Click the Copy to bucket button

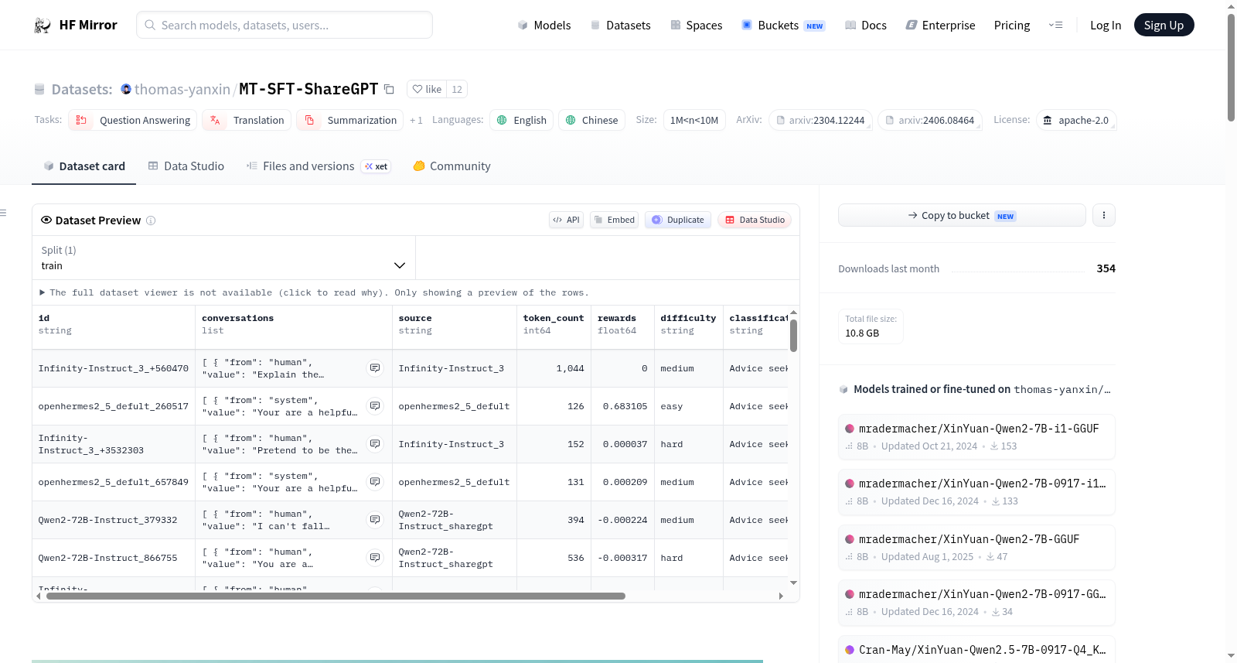coord(962,215)
